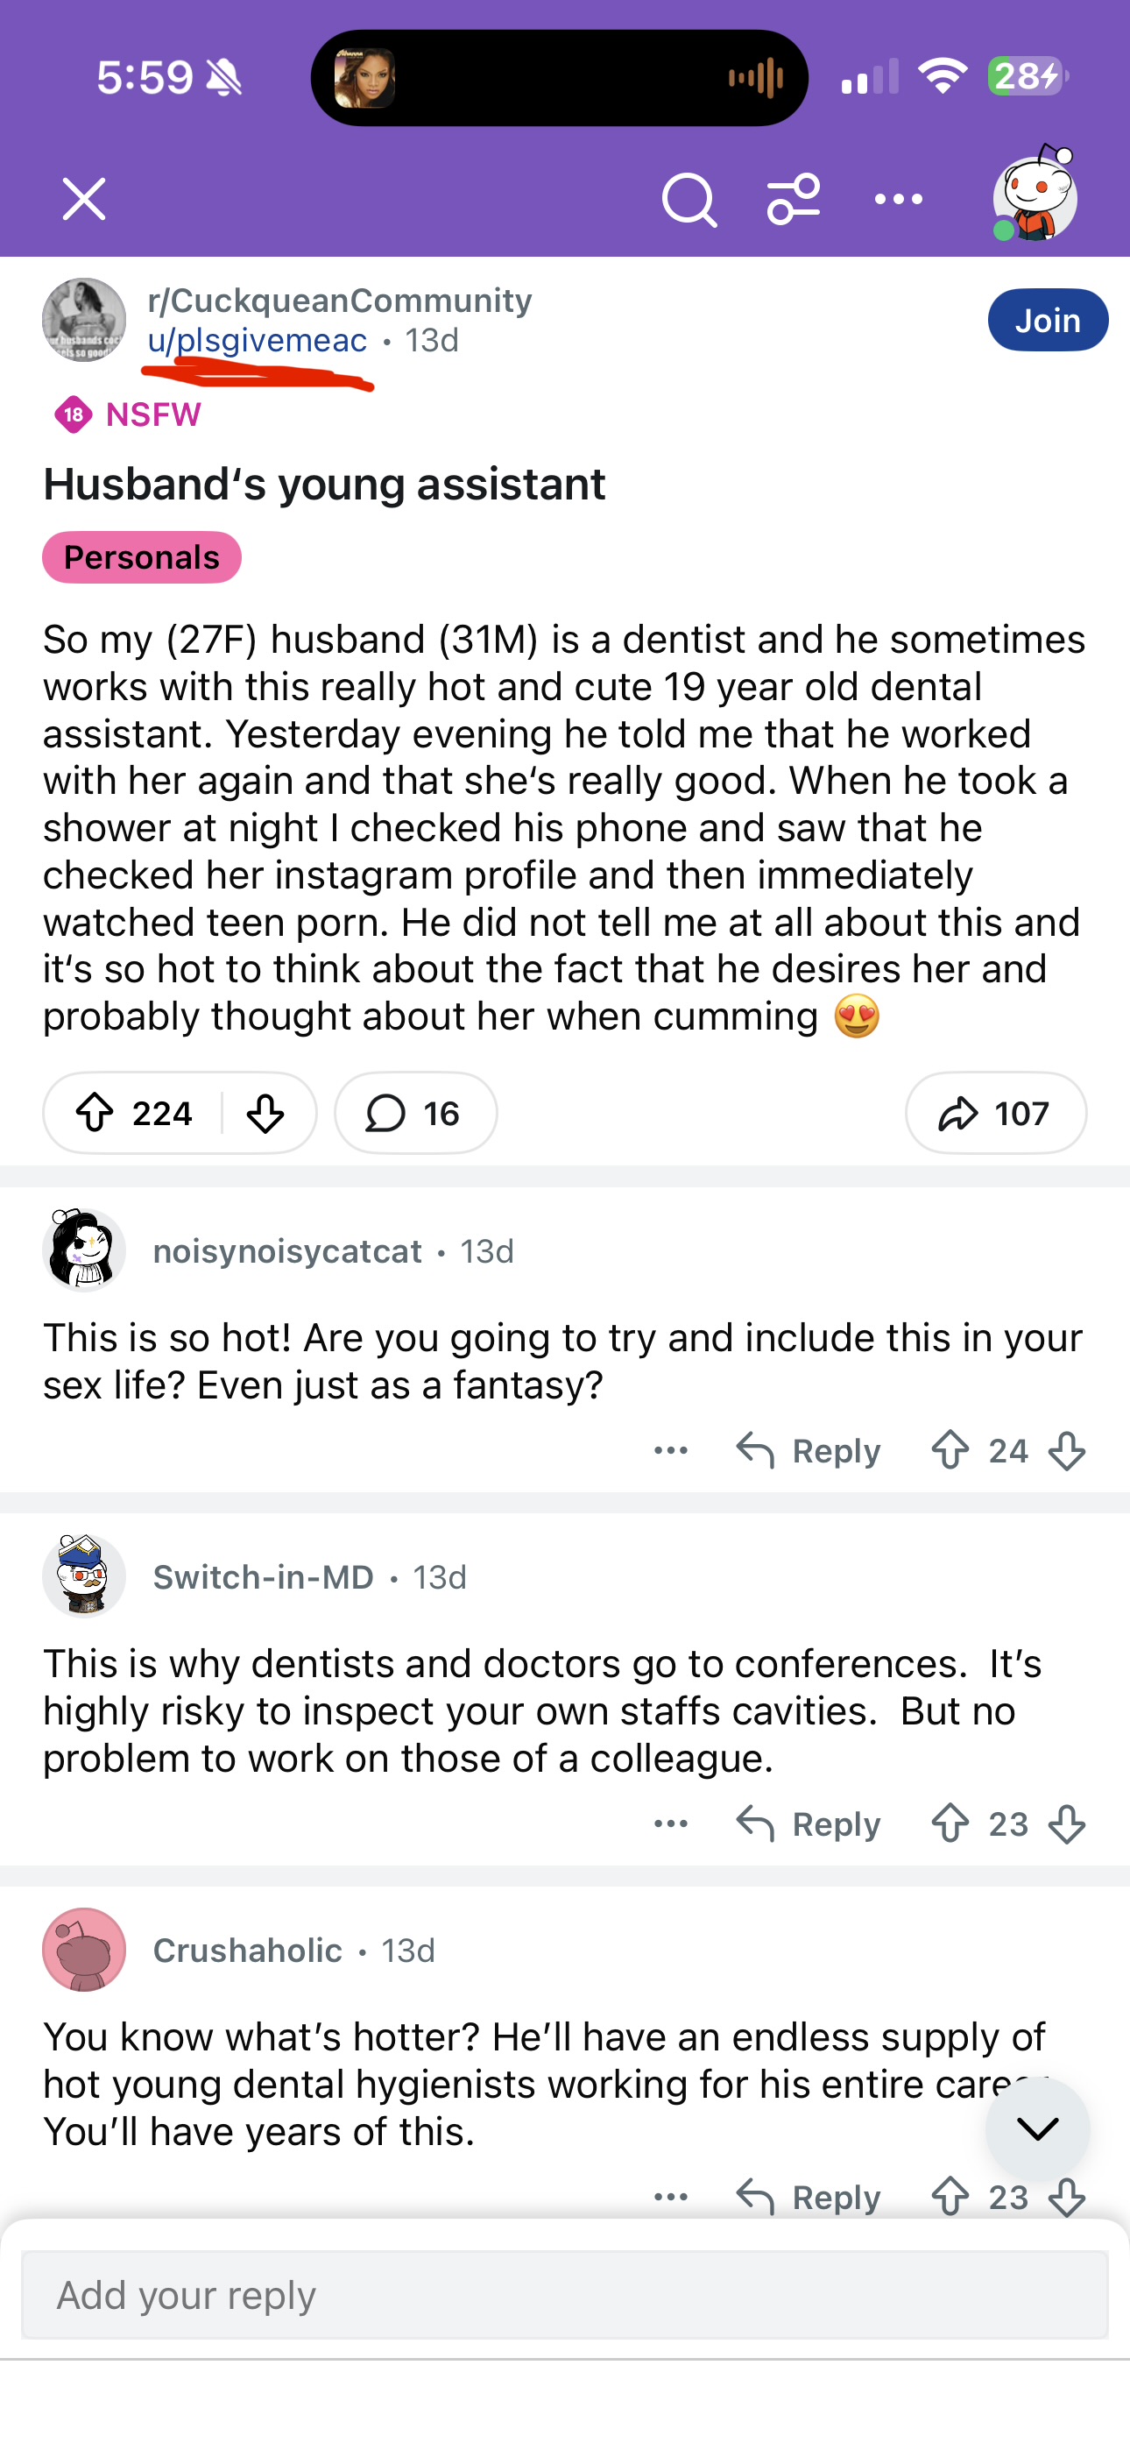Upvote the Husband's young assistant post
This screenshot has width=1130, height=2450.
coord(95,1113)
